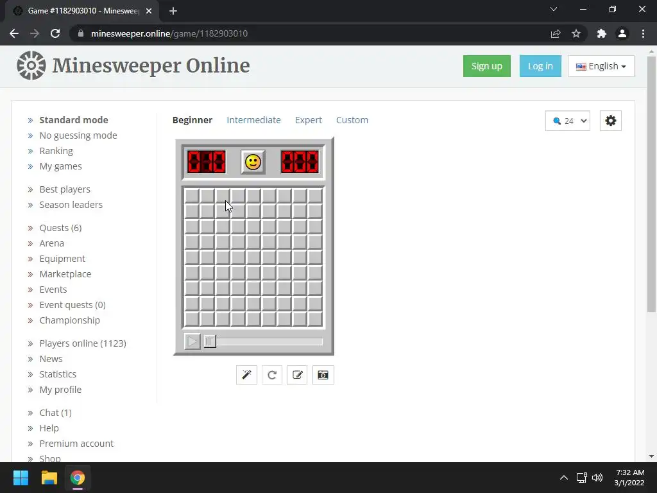The width and height of the screenshot is (657, 493).
Task: Open Season leaders page
Action: click(x=71, y=205)
